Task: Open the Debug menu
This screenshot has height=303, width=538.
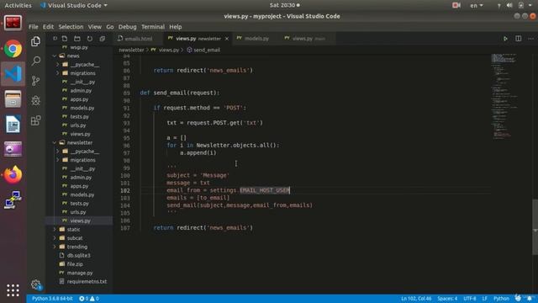Action: 127,27
